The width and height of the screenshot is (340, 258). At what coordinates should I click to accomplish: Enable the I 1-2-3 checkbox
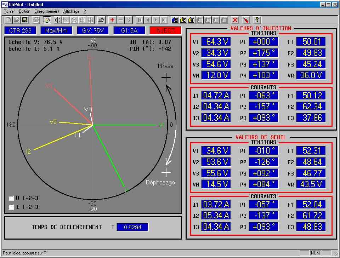point(11,207)
